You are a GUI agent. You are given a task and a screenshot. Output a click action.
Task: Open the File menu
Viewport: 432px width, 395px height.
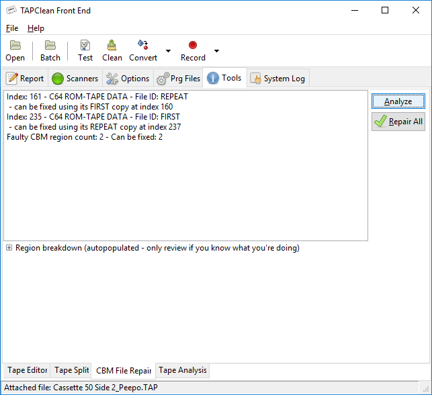[x=12, y=28]
